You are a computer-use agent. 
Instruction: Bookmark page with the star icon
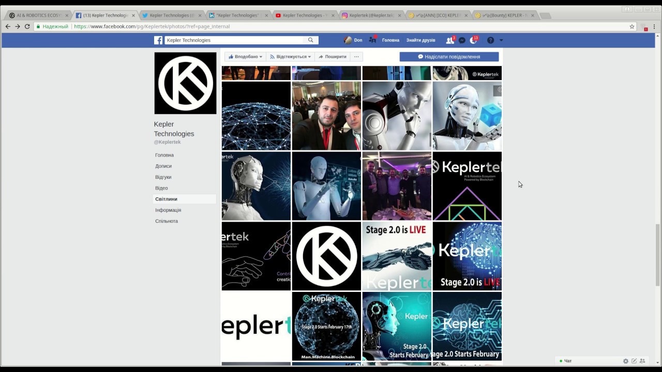(632, 26)
